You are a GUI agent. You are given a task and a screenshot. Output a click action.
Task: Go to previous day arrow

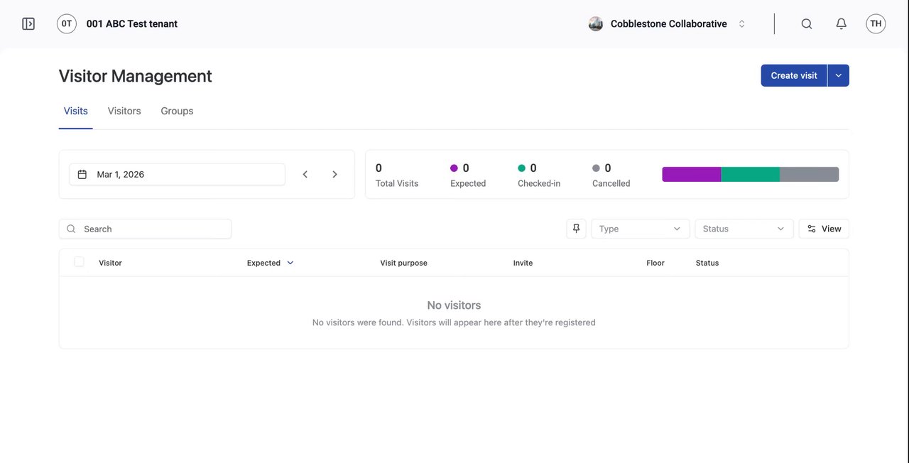[305, 175]
